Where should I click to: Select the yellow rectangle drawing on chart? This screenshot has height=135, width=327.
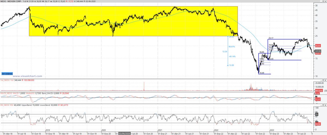coord(133,21)
